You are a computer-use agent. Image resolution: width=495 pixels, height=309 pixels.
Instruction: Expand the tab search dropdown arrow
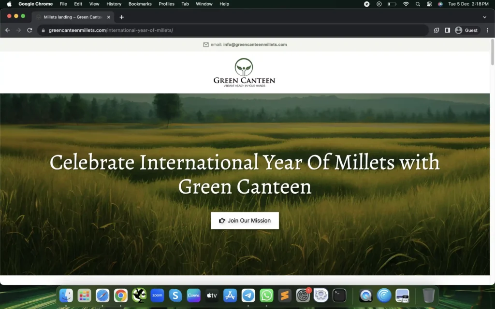484,17
